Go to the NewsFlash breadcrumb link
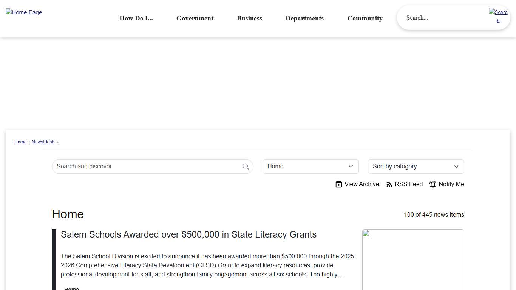Screen dimensions: 516x290 43,142
